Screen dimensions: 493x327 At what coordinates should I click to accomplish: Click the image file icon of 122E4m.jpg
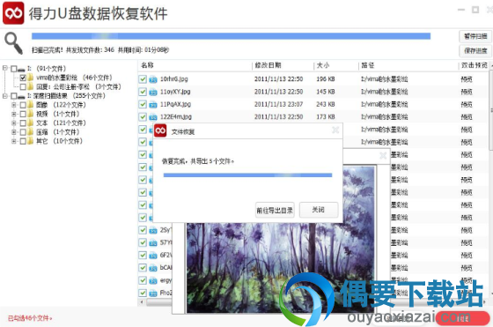tap(153, 117)
